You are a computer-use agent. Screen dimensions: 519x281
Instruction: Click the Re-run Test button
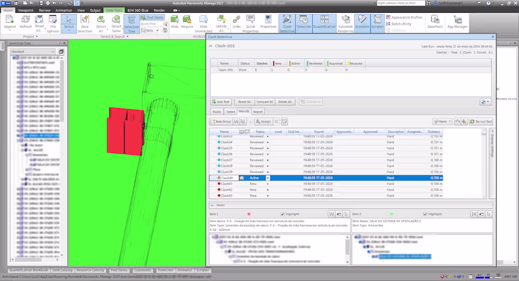[481, 122]
